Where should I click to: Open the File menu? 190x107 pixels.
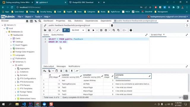pos(20,17)
